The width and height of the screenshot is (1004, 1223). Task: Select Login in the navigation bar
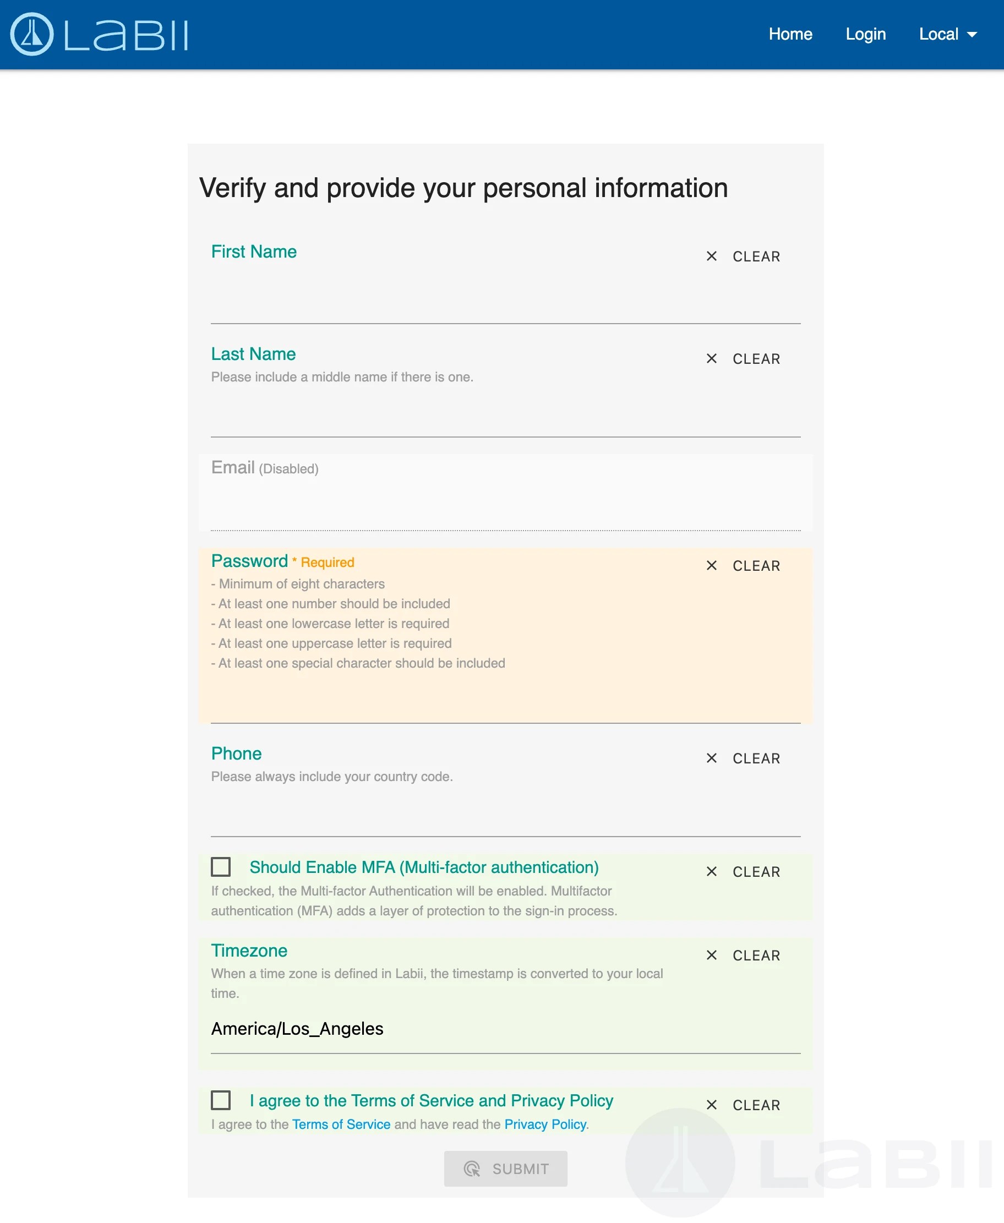point(865,34)
